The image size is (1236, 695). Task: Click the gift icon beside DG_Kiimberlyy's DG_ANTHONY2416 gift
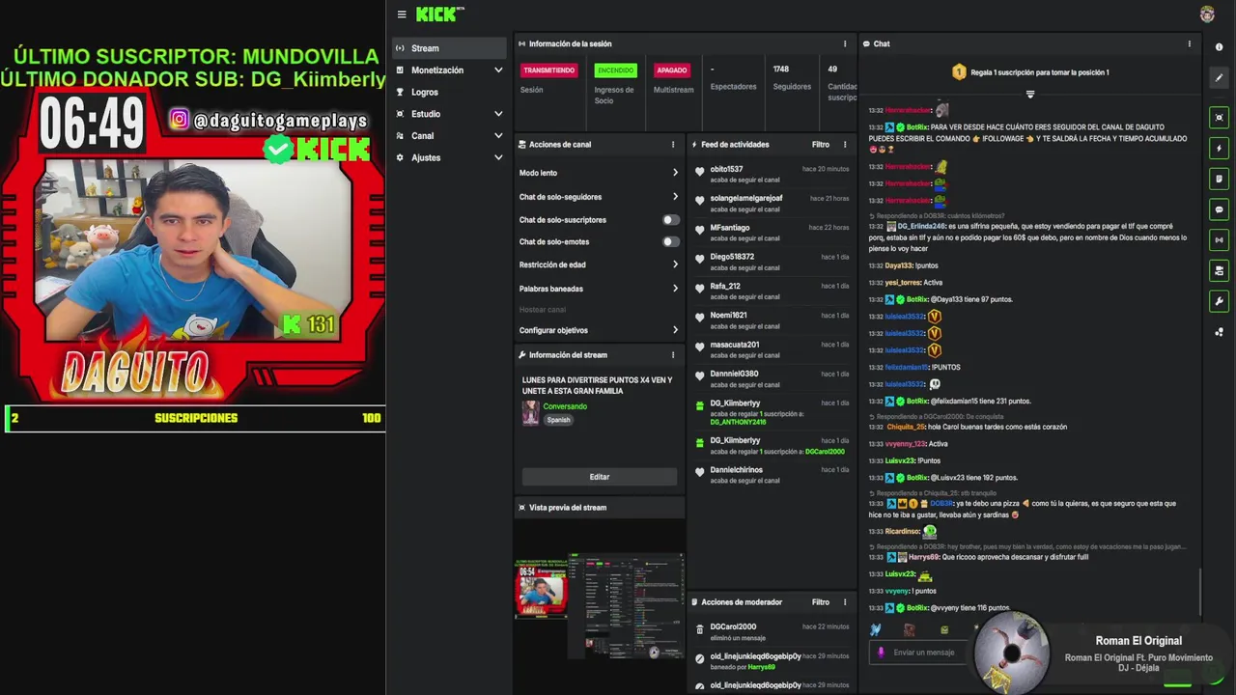tap(700, 406)
